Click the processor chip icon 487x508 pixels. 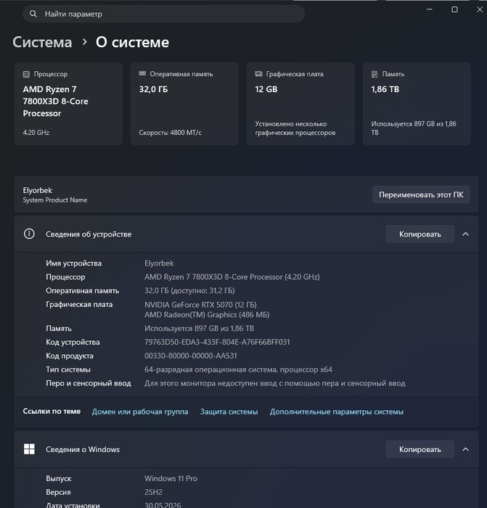(x=26, y=74)
